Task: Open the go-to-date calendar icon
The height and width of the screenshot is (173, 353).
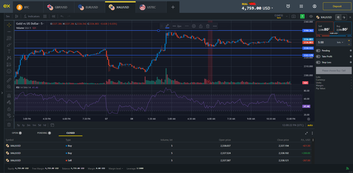Action: [52, 125]
